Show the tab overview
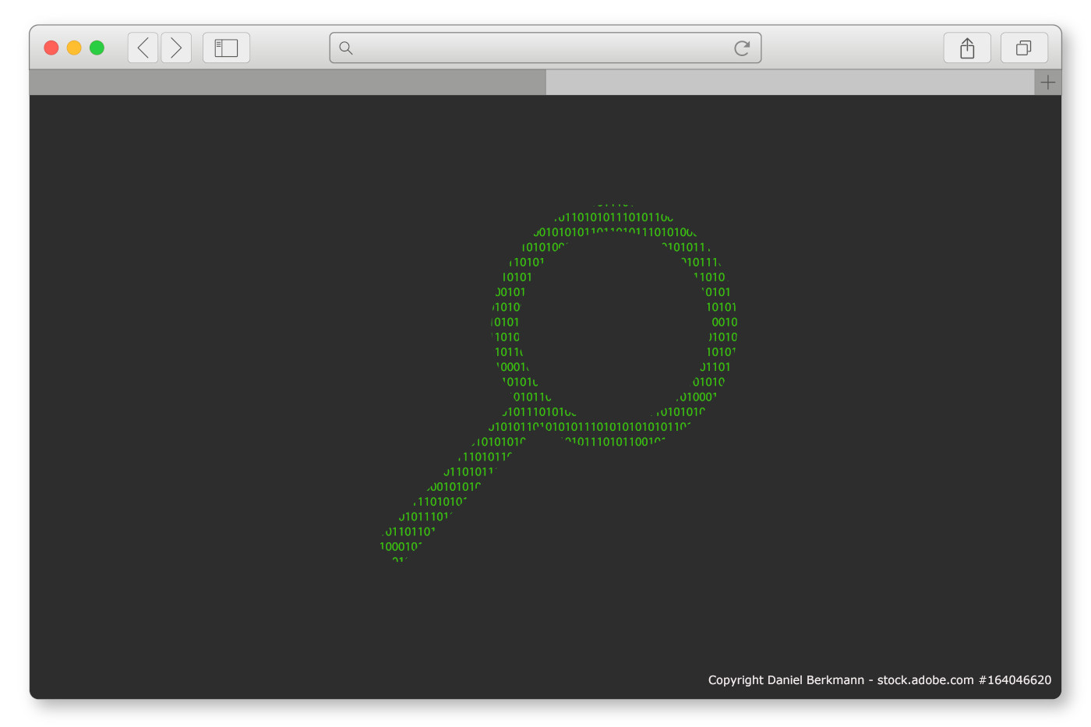 (x=1024, y=48)
